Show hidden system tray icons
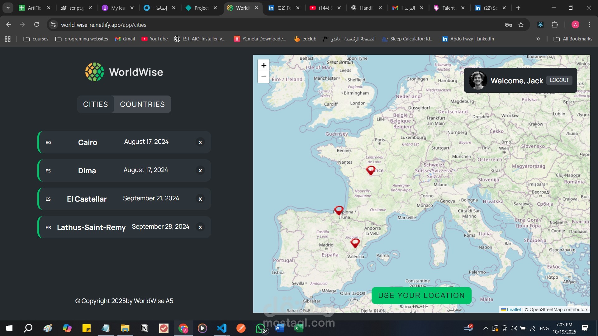Viewport: 598px width, 336px height. coord(485,328)
